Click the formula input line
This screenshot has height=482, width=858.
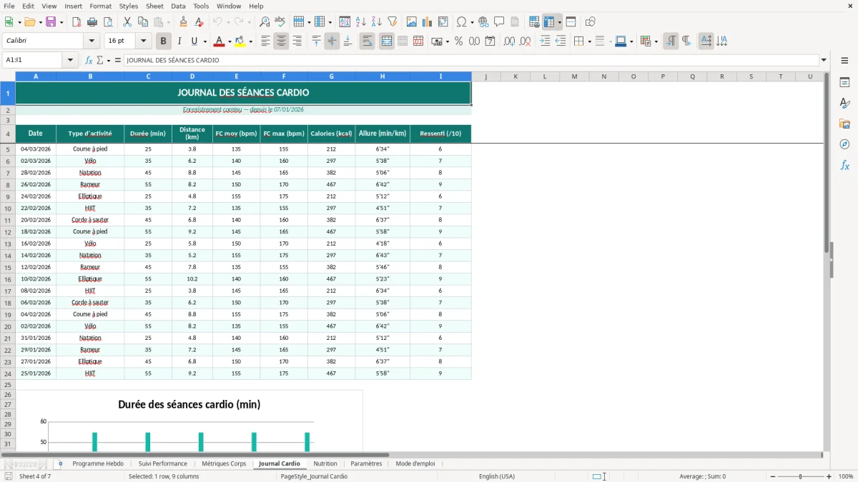coord(470,61)
